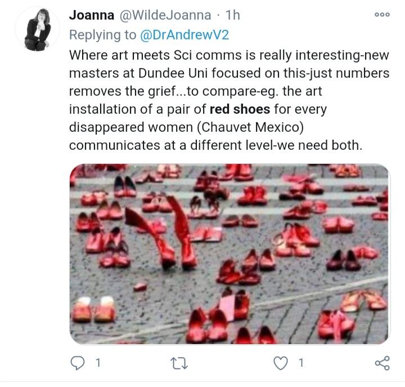Click the bold red shoes text
Screen dimensions: 405x387
[240, 109]
